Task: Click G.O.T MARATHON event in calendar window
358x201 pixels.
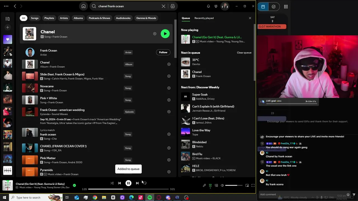Action: click(x=272, y=27)
